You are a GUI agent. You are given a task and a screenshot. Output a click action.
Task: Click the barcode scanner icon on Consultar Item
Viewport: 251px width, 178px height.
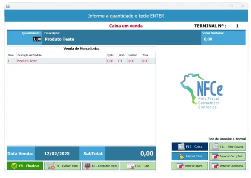pyautogui.click(x=87, y=166)
